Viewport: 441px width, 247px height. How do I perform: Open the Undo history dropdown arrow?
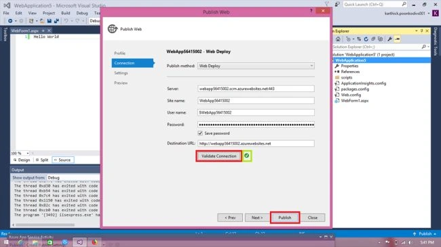point(71,21)
